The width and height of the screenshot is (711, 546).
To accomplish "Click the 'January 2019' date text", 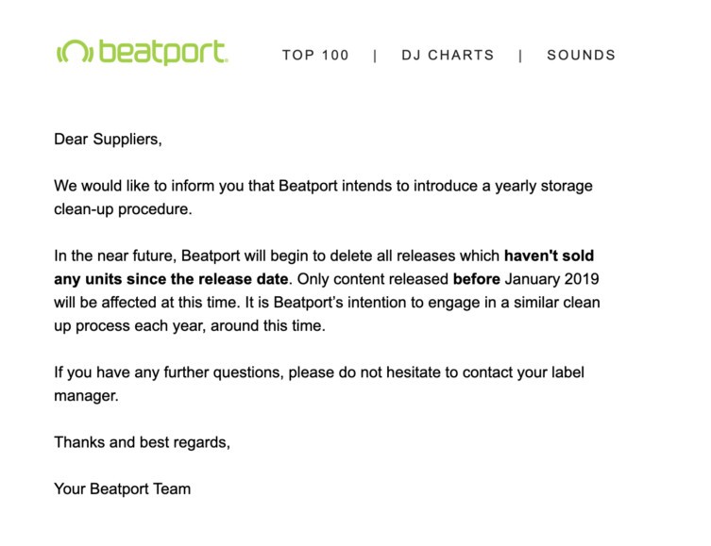I will pyautogui.click(x=551, y=279).
